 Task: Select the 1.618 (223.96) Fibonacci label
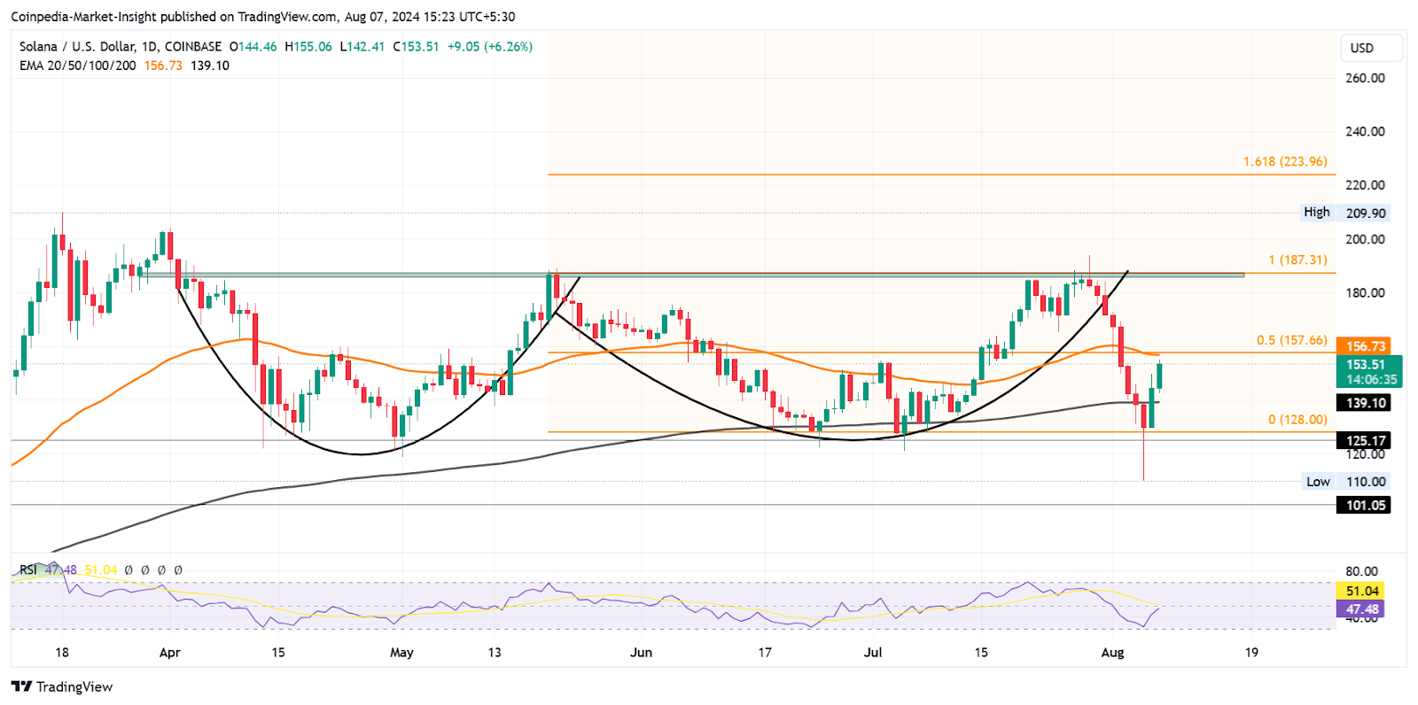[1285, 161]
